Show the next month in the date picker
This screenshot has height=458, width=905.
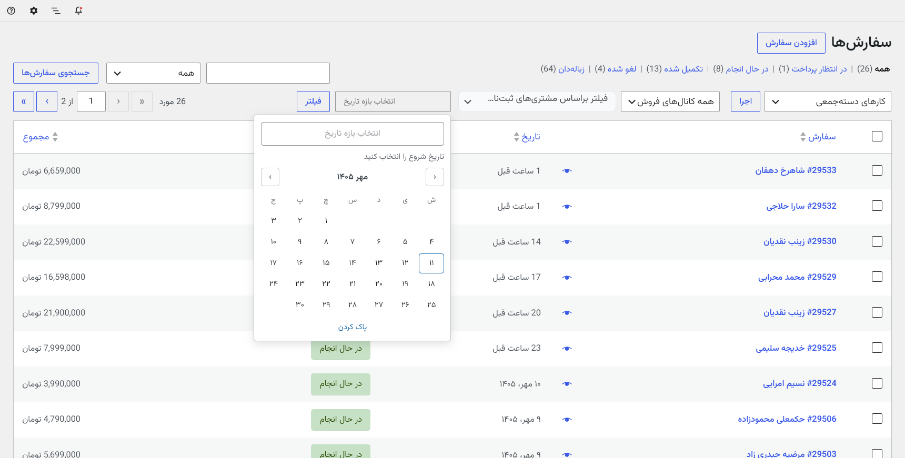[x=270, y=177]
